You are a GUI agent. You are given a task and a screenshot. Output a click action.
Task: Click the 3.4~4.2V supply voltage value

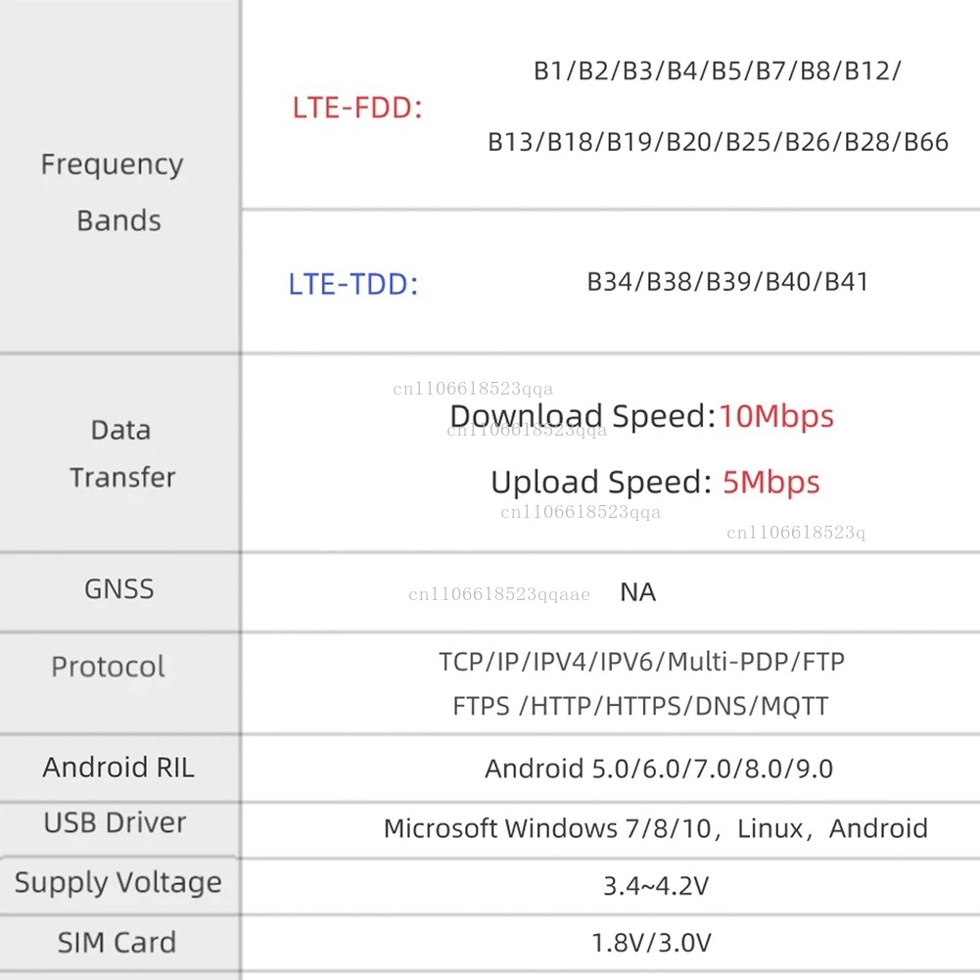pos(656,887)
